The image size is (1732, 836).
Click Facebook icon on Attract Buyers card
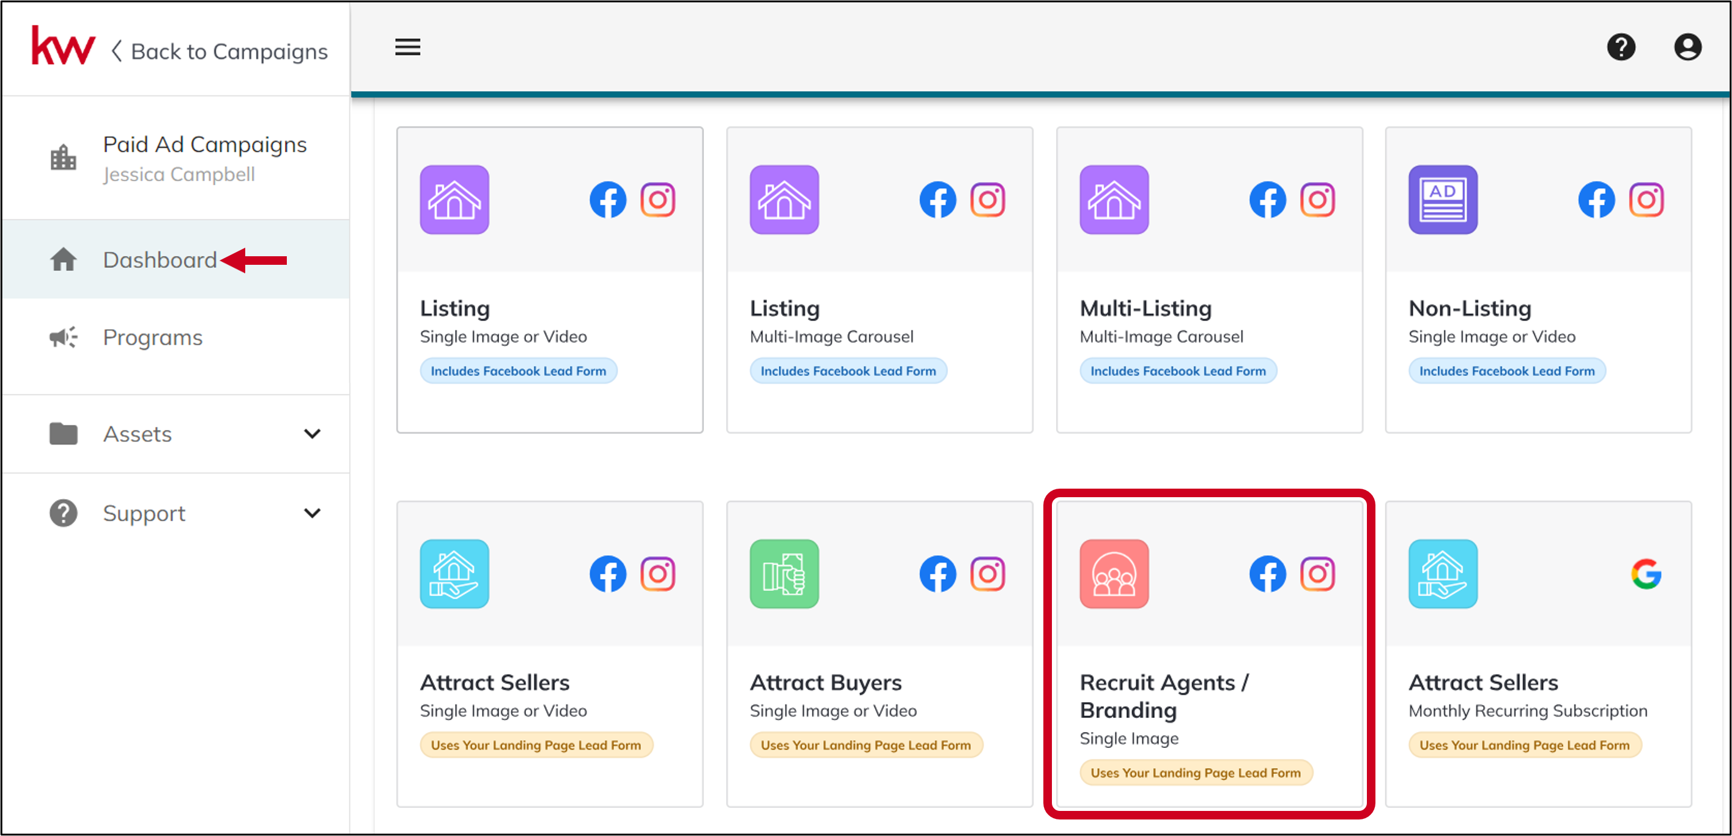pos(938,574)
